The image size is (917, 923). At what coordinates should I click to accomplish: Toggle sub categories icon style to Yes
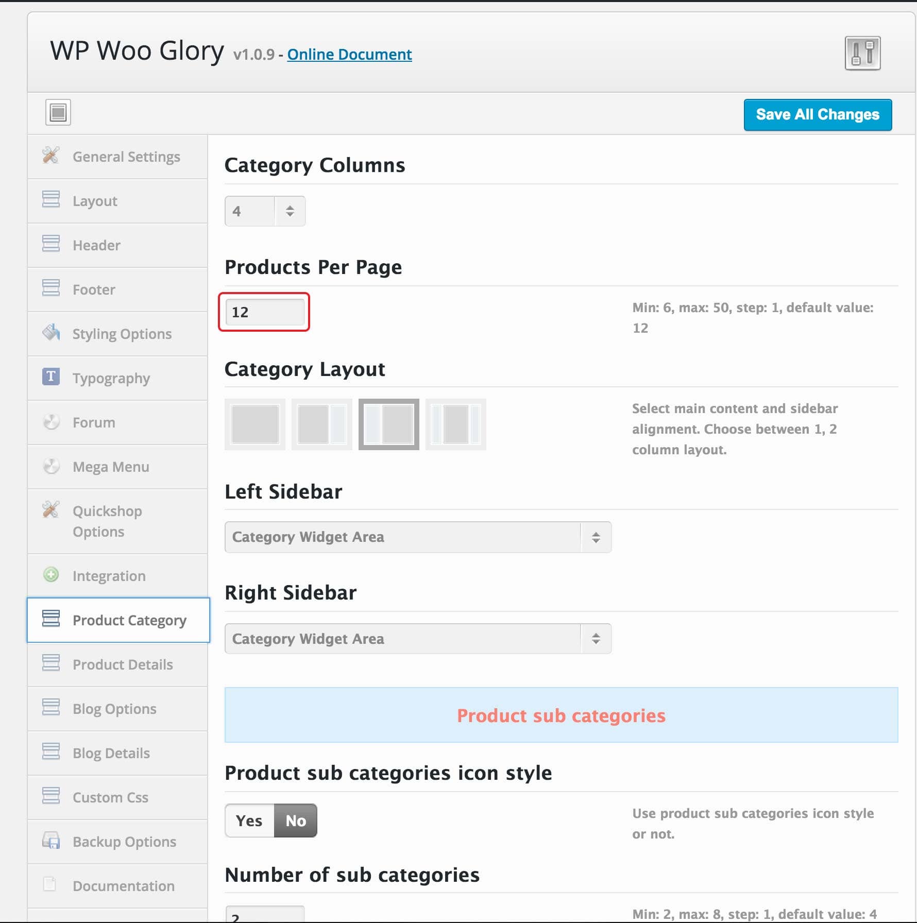point(249,821)
